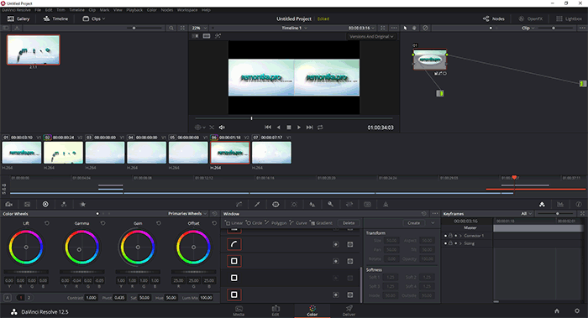This screenshot has width=588, height=318.
Task: Open the Nodes menu
Action: [167, 10]
